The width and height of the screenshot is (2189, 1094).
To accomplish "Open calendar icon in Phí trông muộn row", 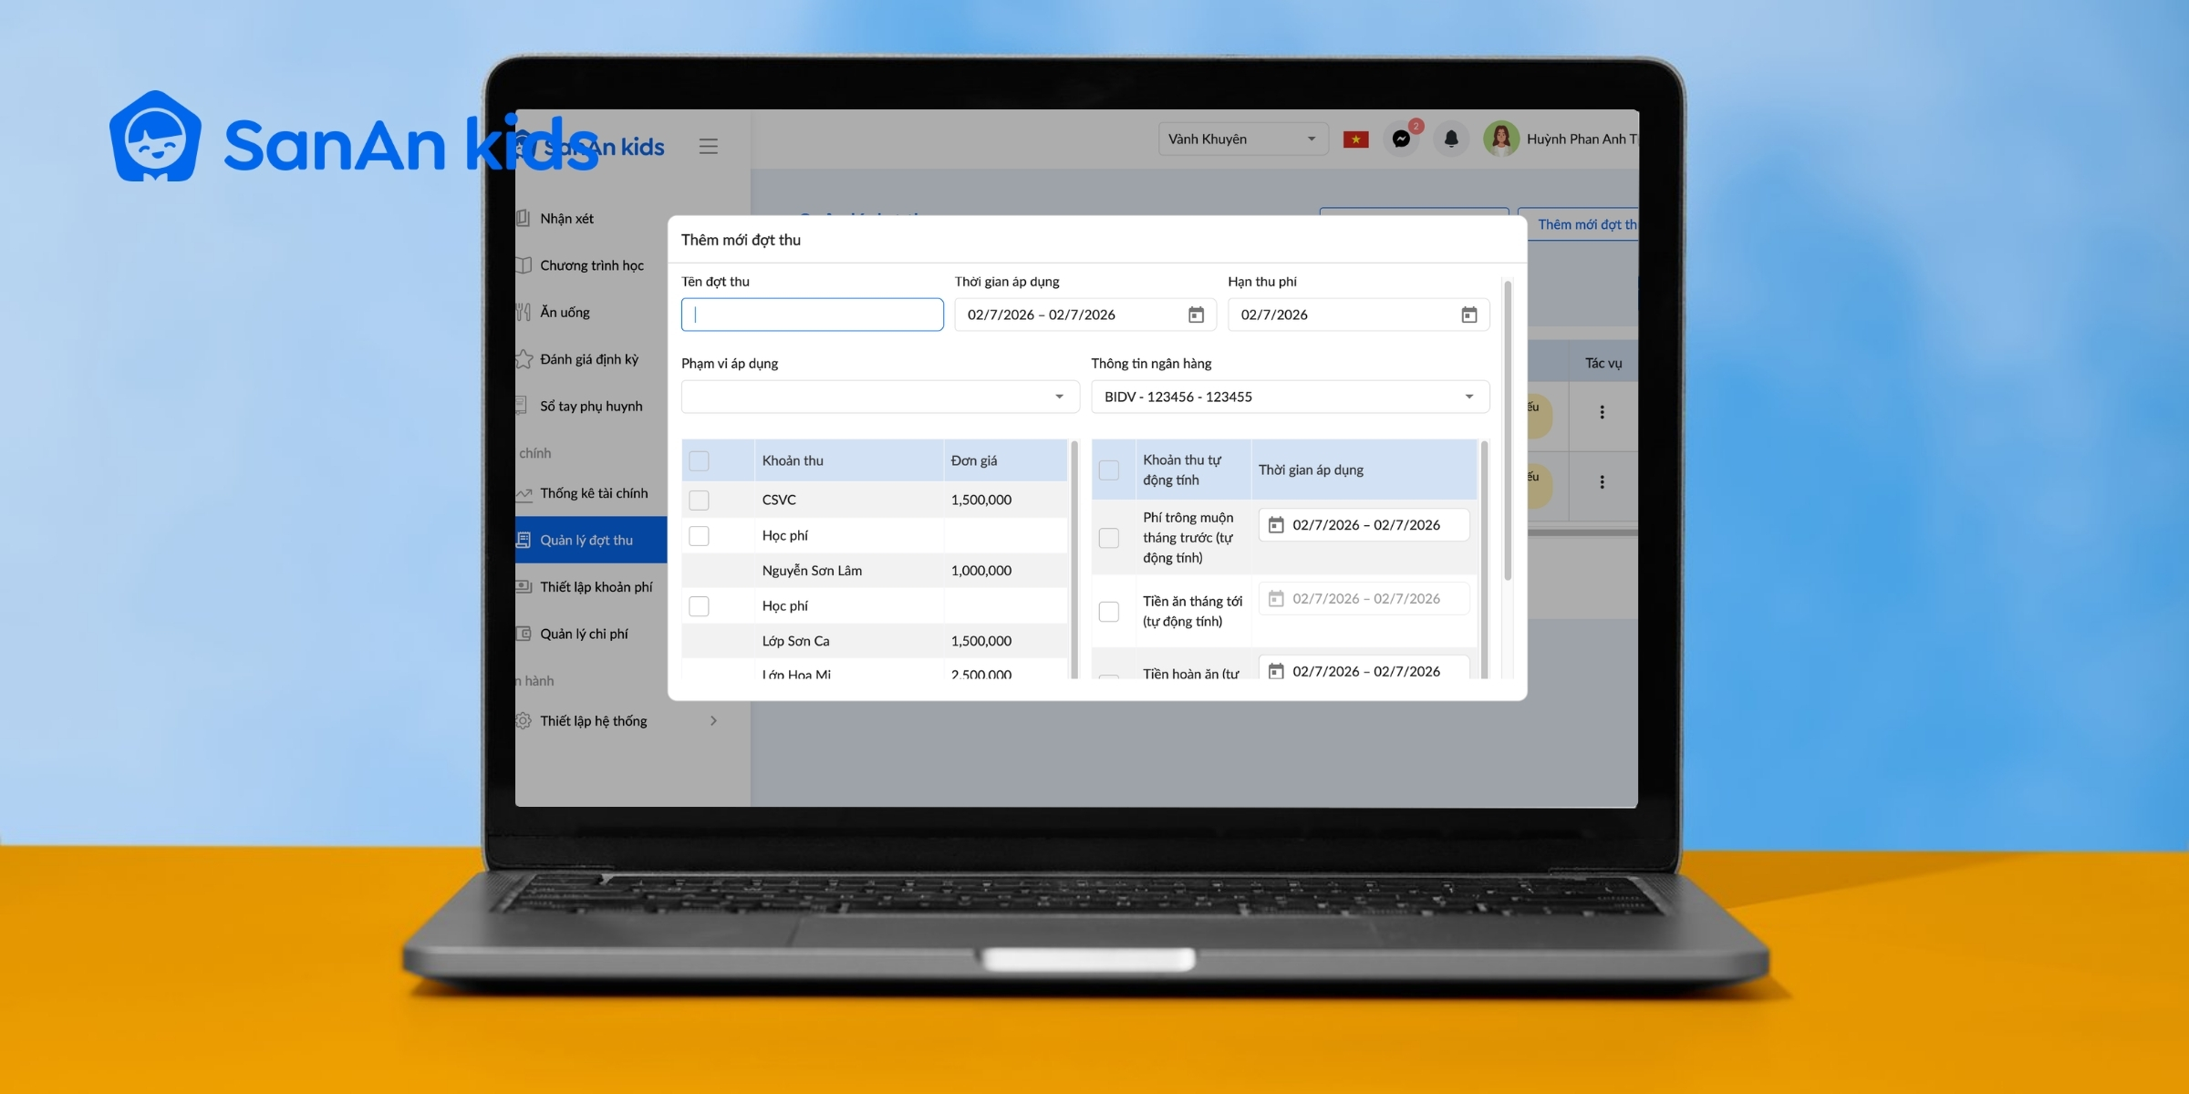I will coord(1276,525).
